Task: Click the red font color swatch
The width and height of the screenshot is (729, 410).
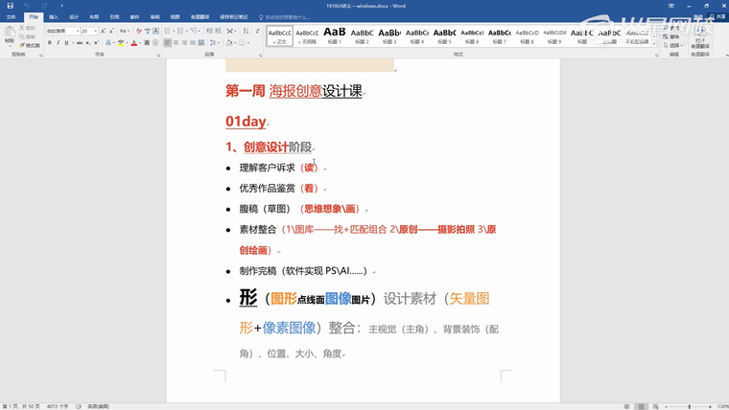Action: pos(134,43)
